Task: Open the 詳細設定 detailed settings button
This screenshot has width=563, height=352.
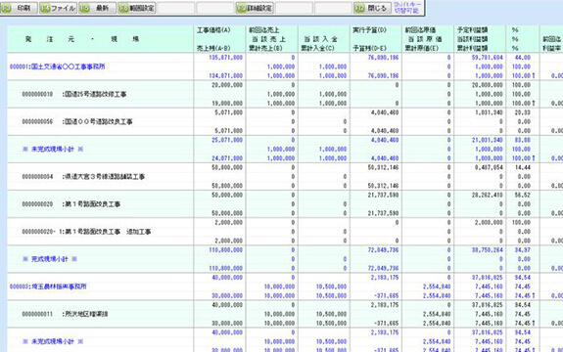Action: pos(255,8)
